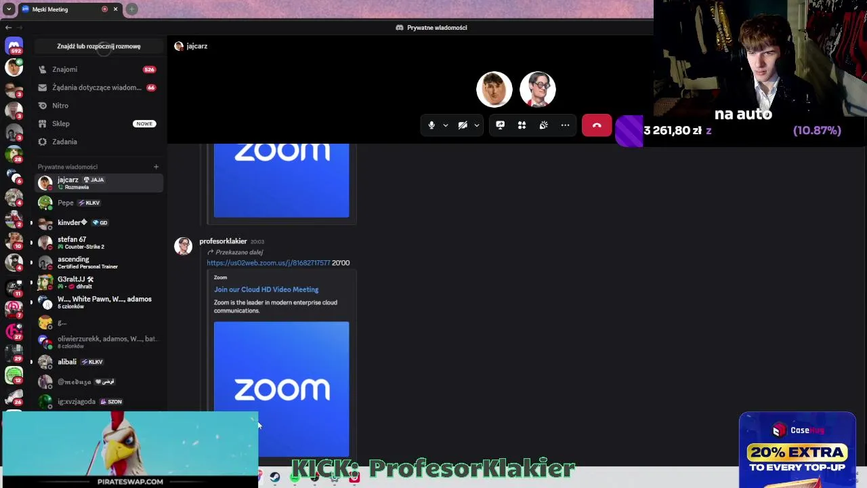Open the Zoom meeting URL link

(x=268, y=263)
